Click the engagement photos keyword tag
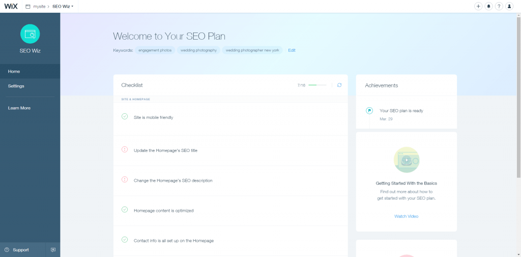This screenshot has width=521, height=257. click(x=155, y=50)
